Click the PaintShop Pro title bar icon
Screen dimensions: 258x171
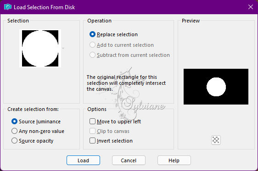click(7, 7)
